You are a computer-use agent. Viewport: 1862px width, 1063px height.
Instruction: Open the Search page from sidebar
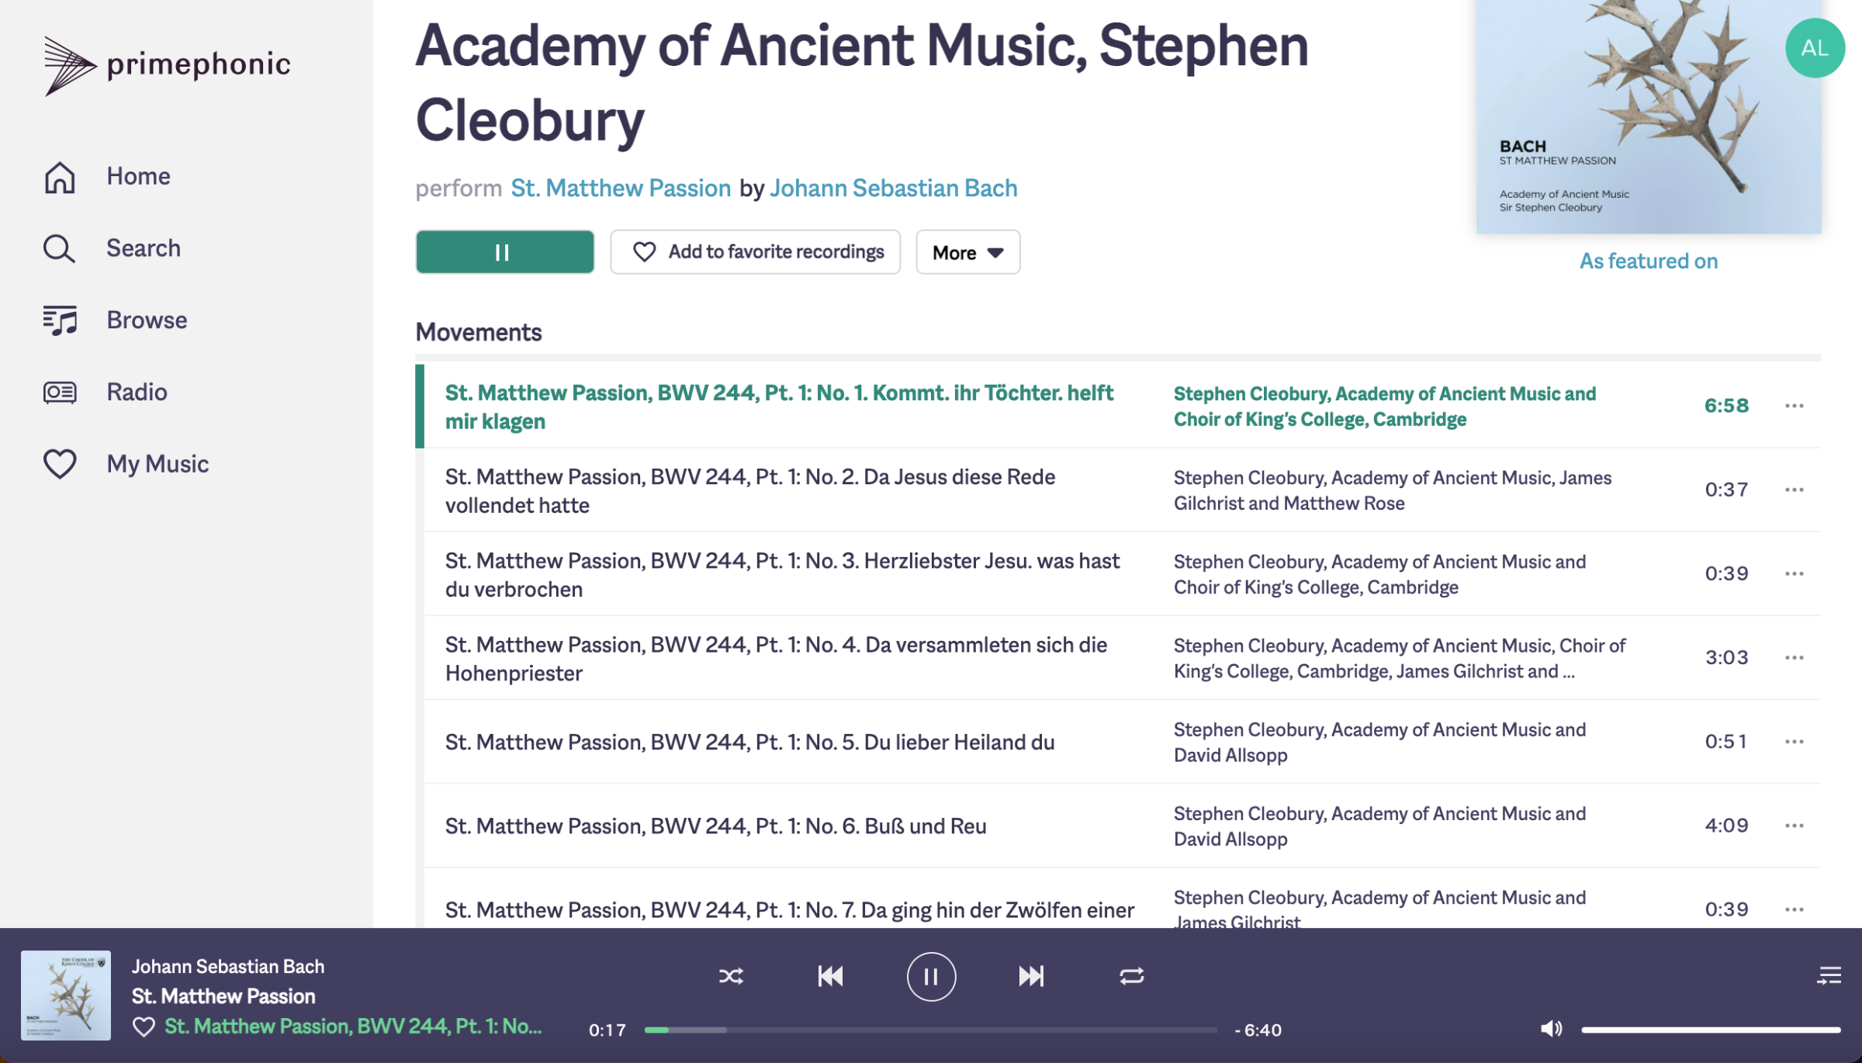(x=112, y=248)
